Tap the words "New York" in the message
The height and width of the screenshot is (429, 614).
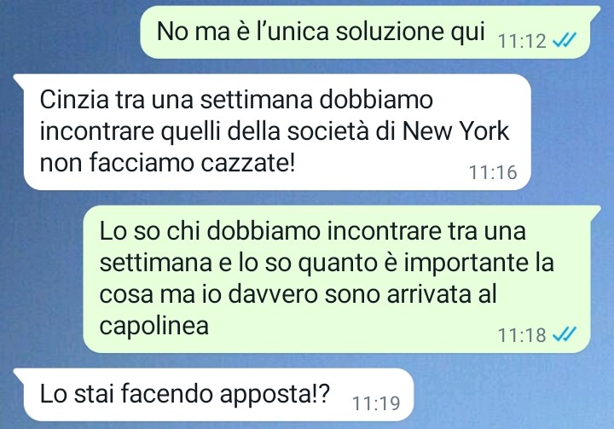455,130
